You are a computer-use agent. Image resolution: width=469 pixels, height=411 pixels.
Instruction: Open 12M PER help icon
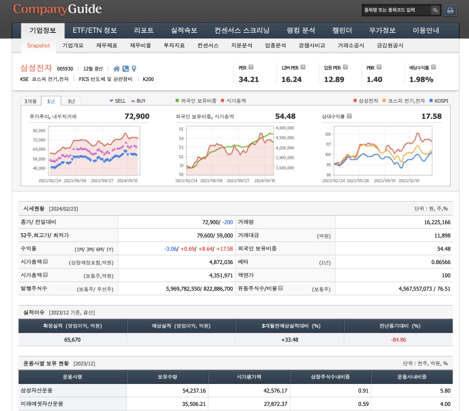point(303,67)
